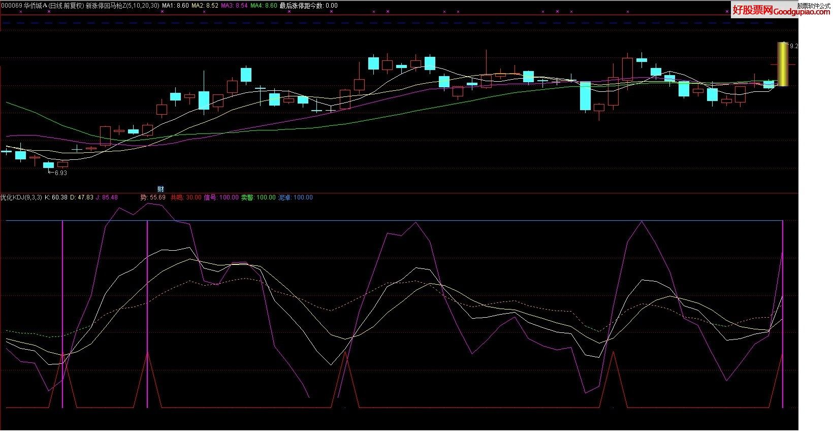The width and height of the screenshot is (833, 442).
Task: Click the blue 泥淖: 100.00 label
Action: click(295, 197)
